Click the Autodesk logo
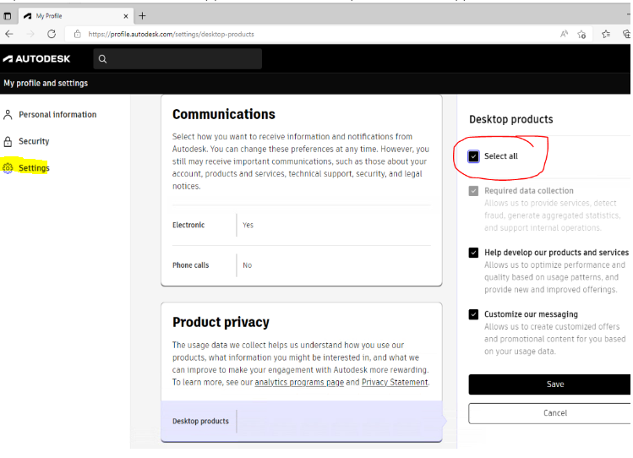The width and height of the screenshot is (633, 458). coord(36,59)
